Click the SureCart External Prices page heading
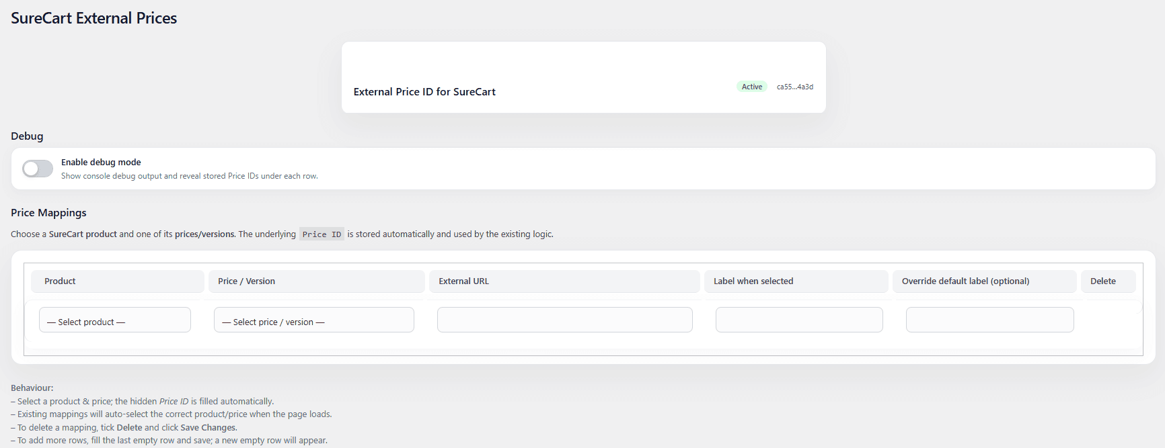1165x448 pixels. click(x=94, y=18)
